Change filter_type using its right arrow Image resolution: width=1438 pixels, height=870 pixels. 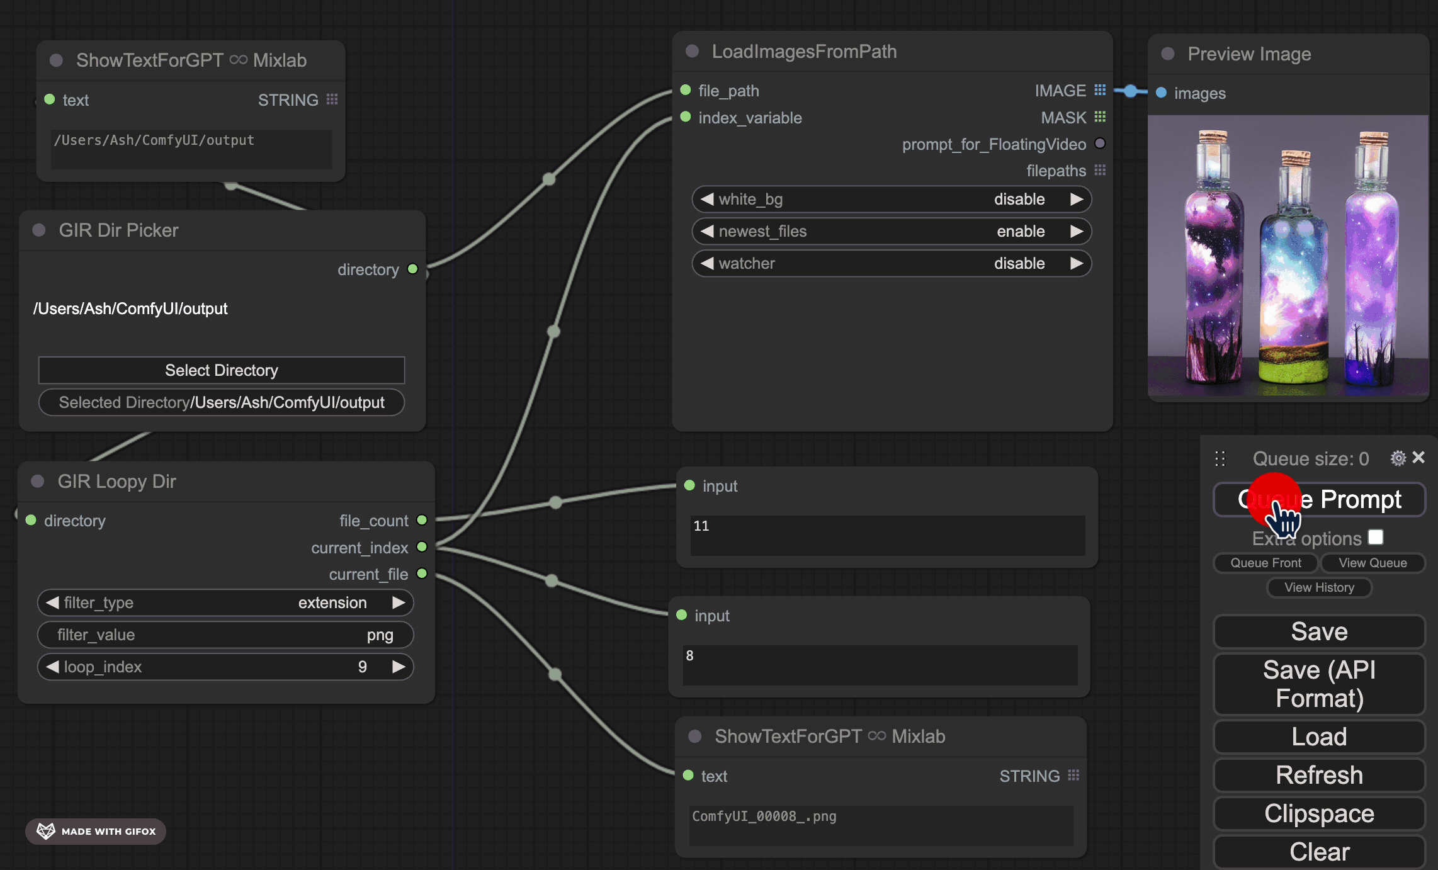[399, 603]
